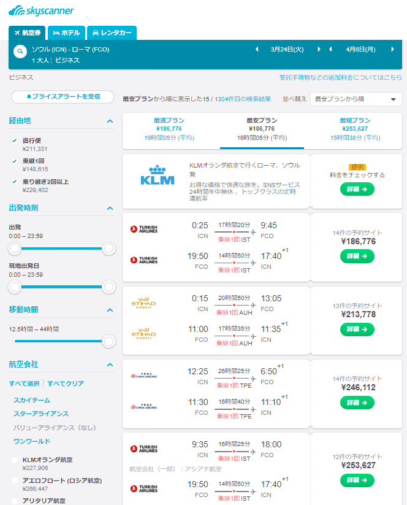
Task: Click the ¥246,112 China Airlines price
Action: [358, 387]
